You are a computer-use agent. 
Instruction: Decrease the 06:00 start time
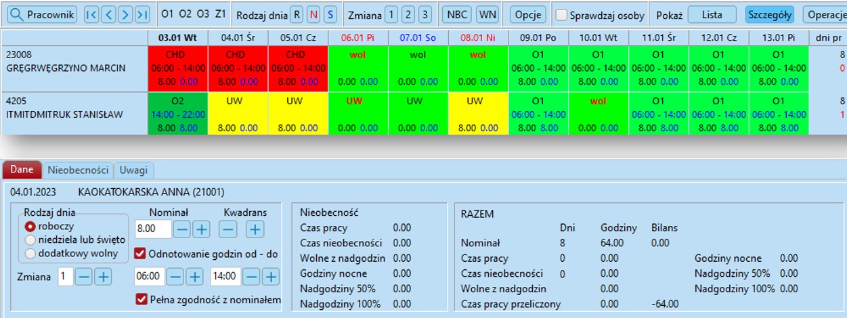coord(175,277)
